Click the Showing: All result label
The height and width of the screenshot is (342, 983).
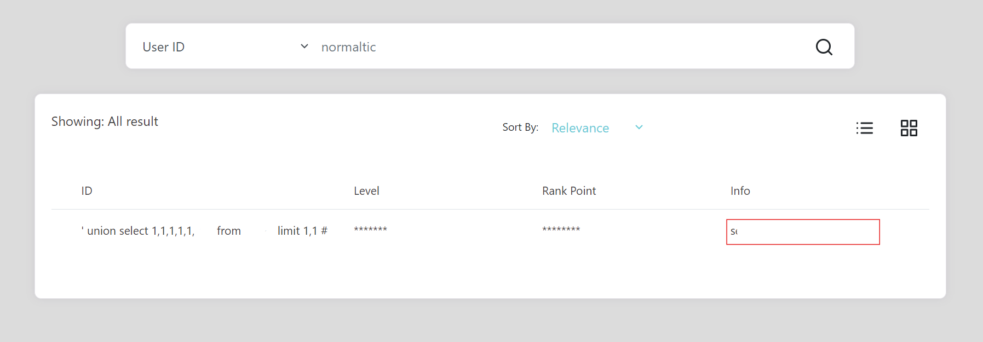coord(105,121)
